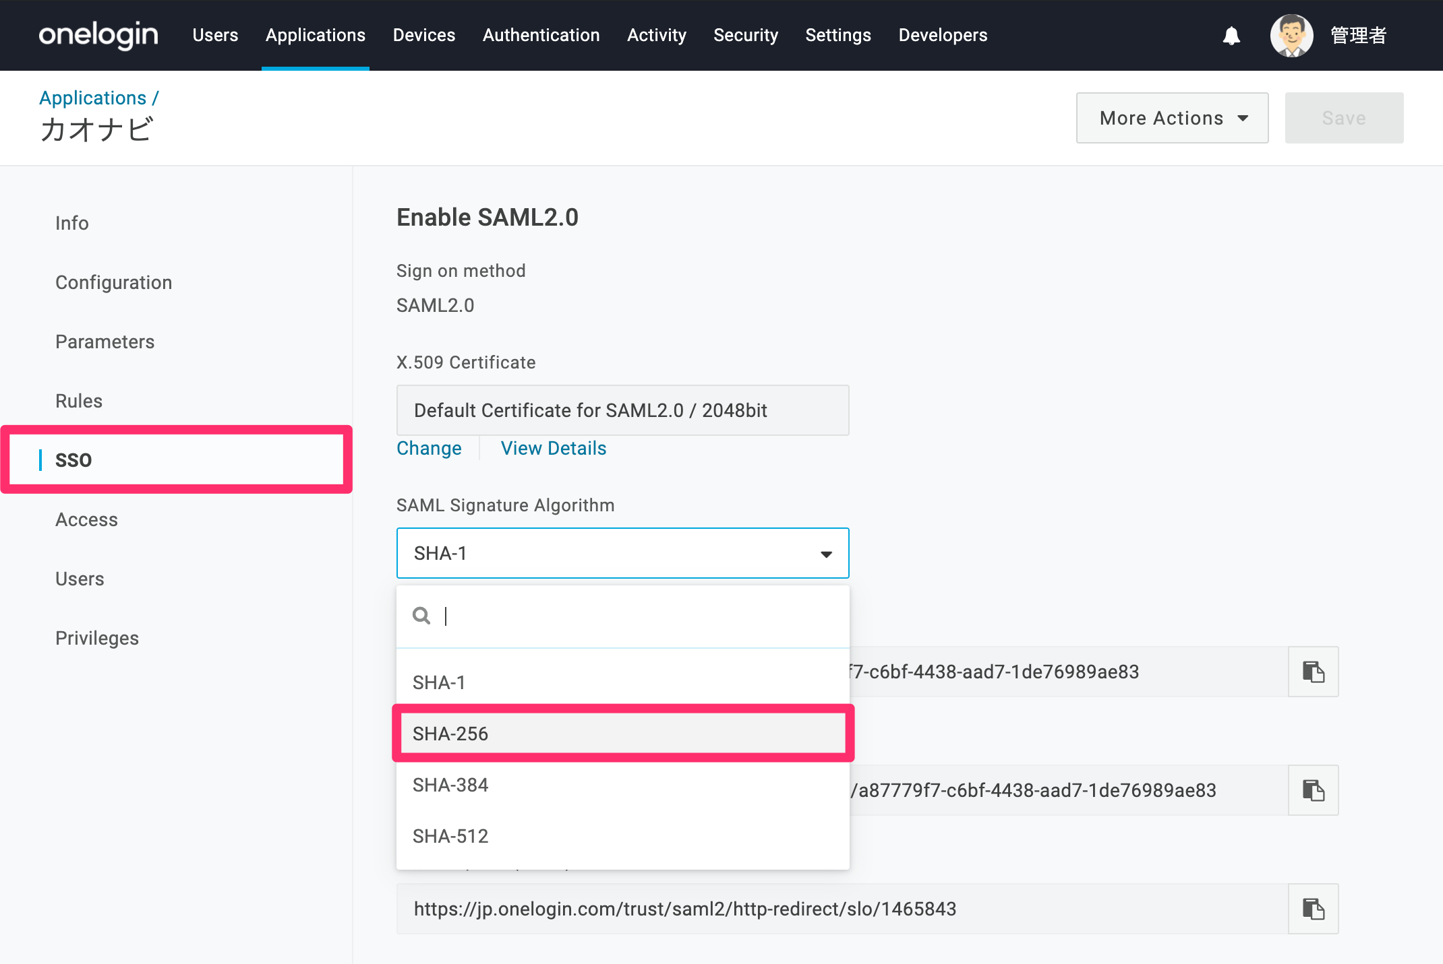Select the SHA-1 option

point(622,682)
